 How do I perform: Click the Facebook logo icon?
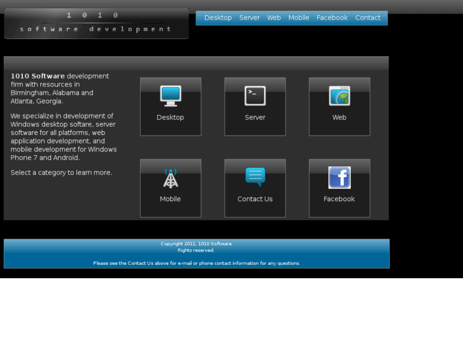pyautogui.click(x=339, y=178)
